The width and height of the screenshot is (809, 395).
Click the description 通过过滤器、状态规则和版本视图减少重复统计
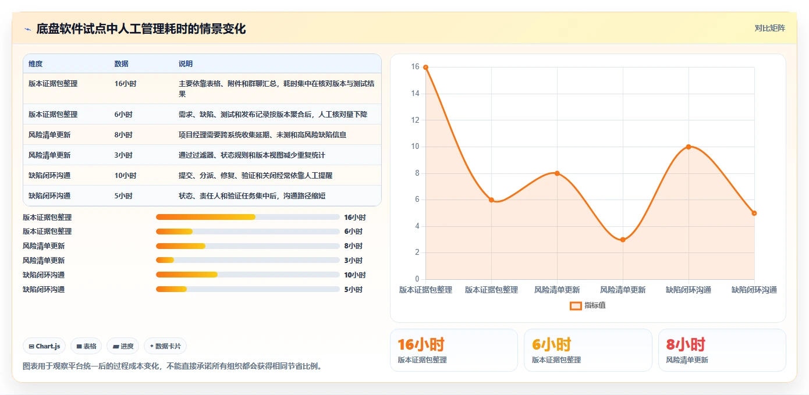point(252,155)
